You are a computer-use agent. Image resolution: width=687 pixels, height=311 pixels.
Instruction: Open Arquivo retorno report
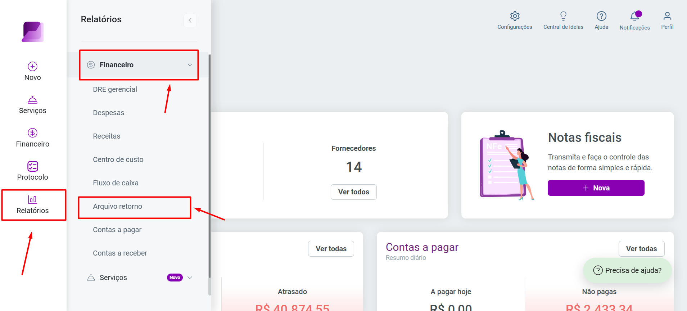point(117,206)
